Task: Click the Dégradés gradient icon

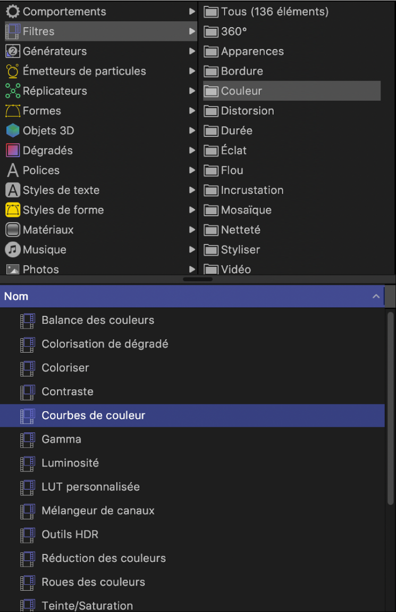Action: click(12, 150)
